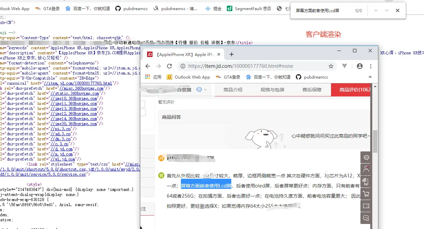Image resolution: width=424 pixels, height=229 pixels.
Task: Click the V-shaped extension icon
Action: 345,66
